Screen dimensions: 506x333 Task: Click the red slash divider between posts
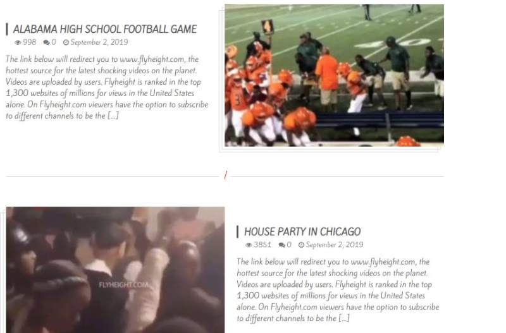[x=226, y=175]
